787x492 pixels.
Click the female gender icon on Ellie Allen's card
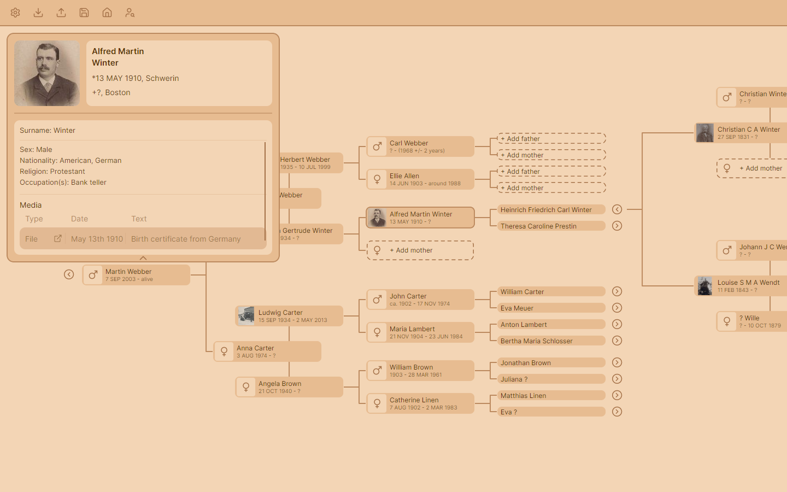point(377,179)
